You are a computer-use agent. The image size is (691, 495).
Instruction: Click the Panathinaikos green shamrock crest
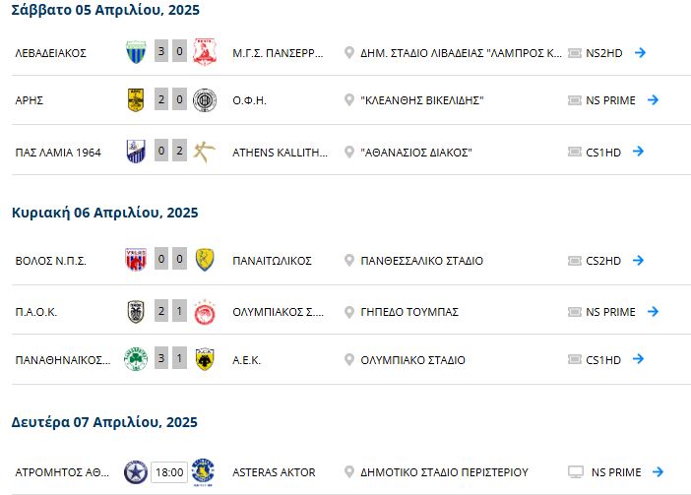136,359
